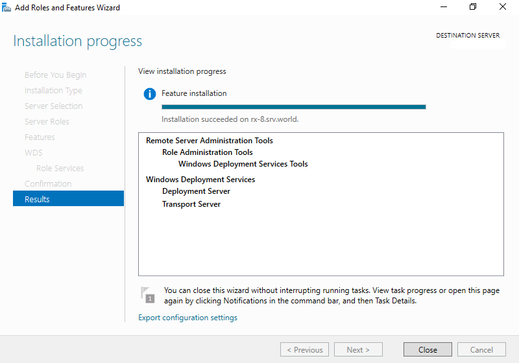
Task: Minimize the wizard window
Action: (444, 7)
